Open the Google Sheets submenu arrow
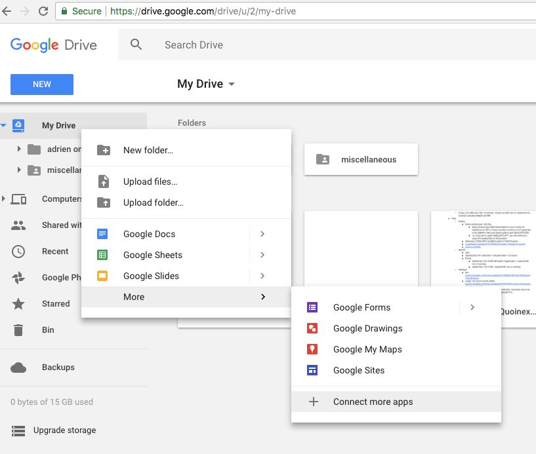536x454 pixels. click(262, 255)
